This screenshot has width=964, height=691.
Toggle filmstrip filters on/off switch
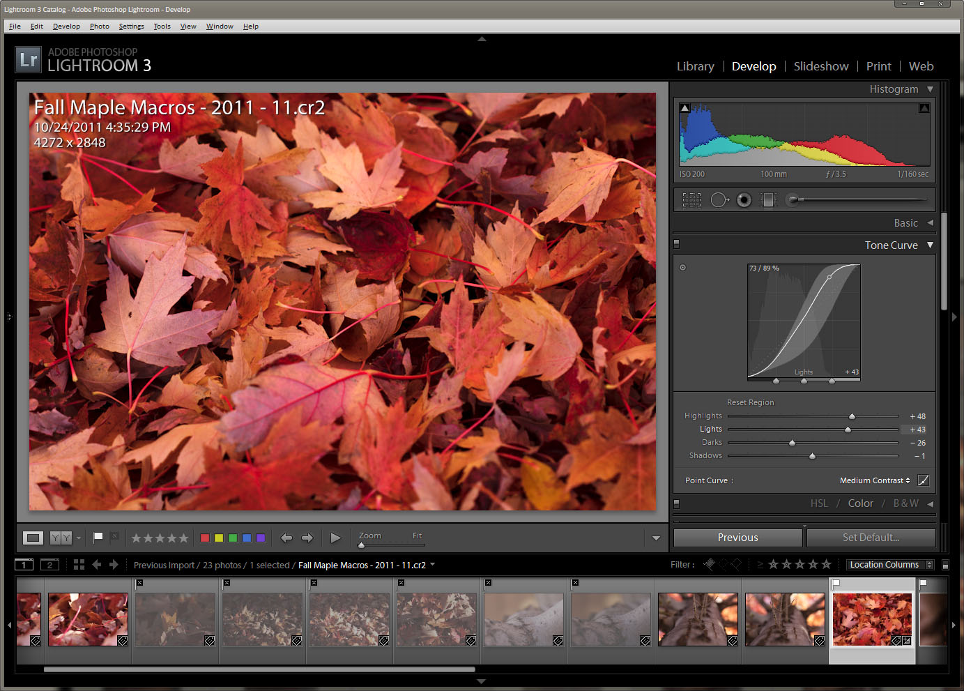(x=945, y=565)
